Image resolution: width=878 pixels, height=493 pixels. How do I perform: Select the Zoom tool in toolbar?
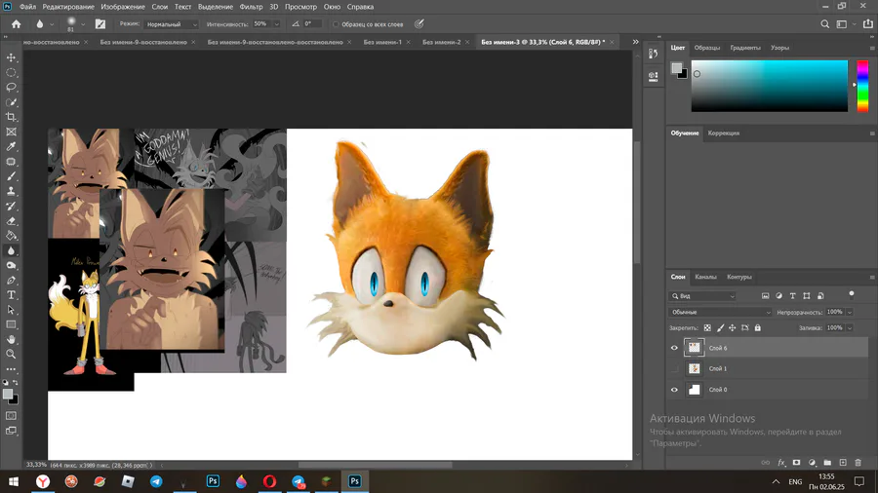pos(12,354)
